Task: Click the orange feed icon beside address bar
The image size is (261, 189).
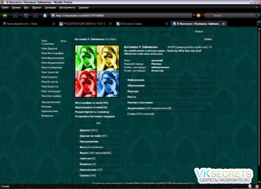Action: coord(198,16)
